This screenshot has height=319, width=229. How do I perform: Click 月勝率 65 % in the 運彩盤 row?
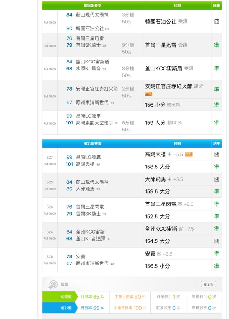click(92, 308)
